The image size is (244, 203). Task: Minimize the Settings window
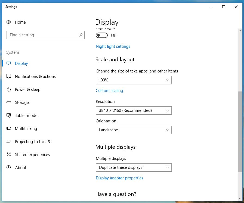pos(211,7)
